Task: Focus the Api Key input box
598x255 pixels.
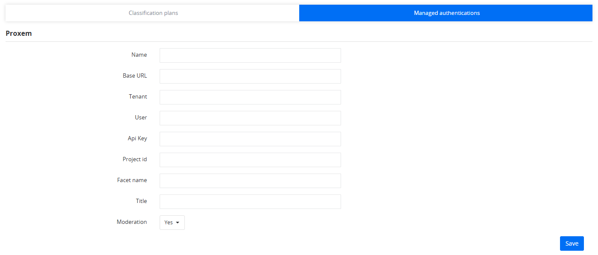Action: (250, 139)
